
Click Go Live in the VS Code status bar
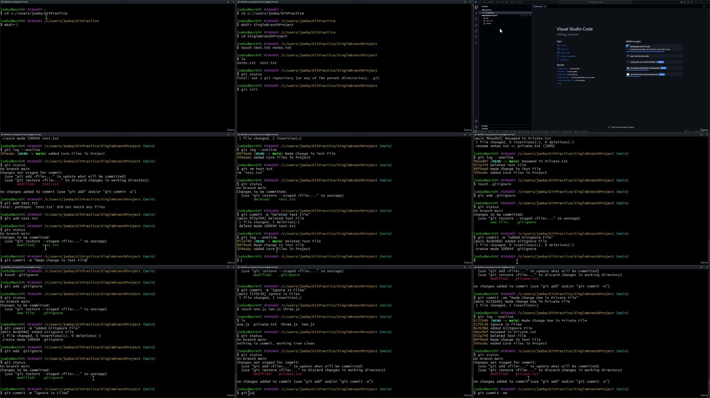(689, 131)
